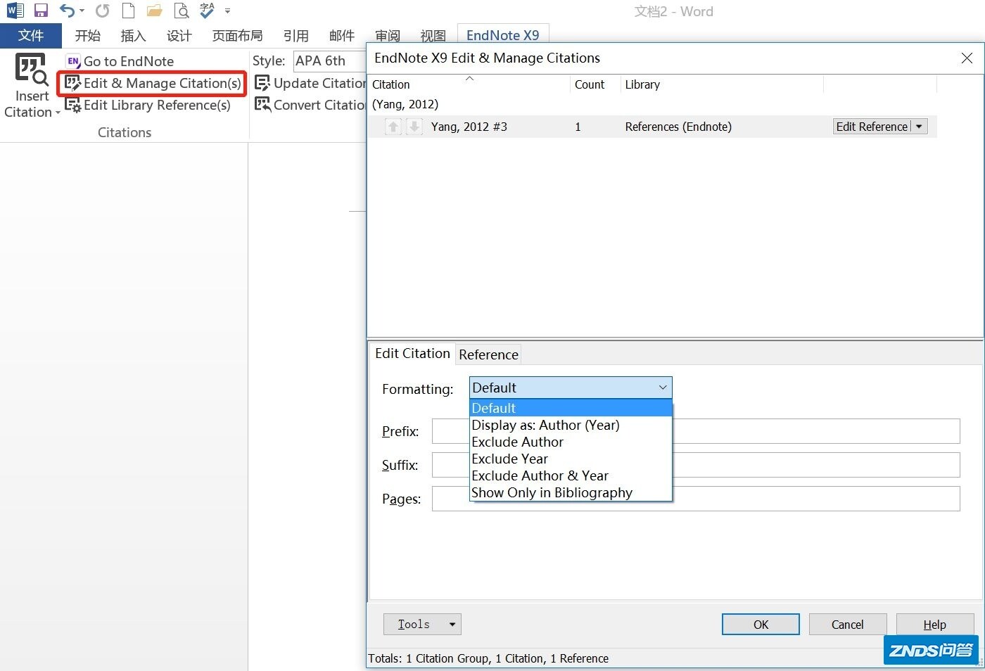Open the 文件 tab
This screenshot has height=671, width=985.
click(x=31, y=35)
